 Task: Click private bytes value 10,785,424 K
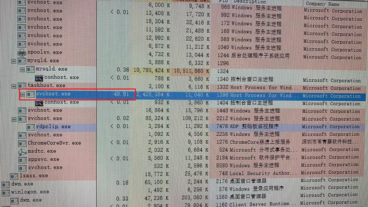tap(152, 70)
